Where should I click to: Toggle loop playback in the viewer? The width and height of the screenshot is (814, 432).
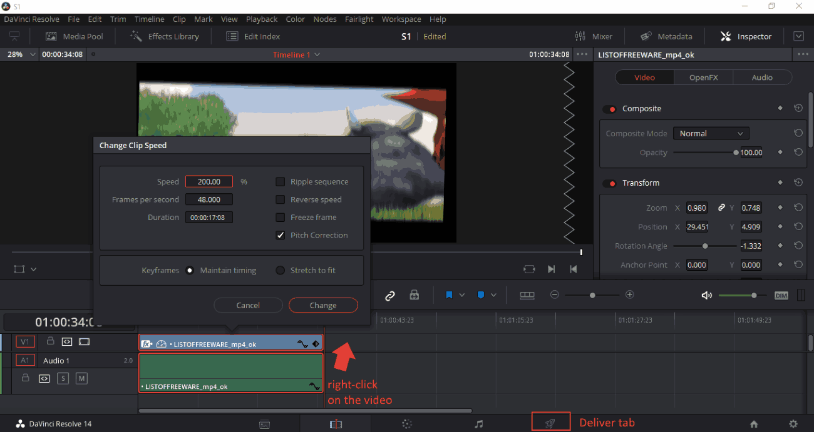(x=529, y=269)
